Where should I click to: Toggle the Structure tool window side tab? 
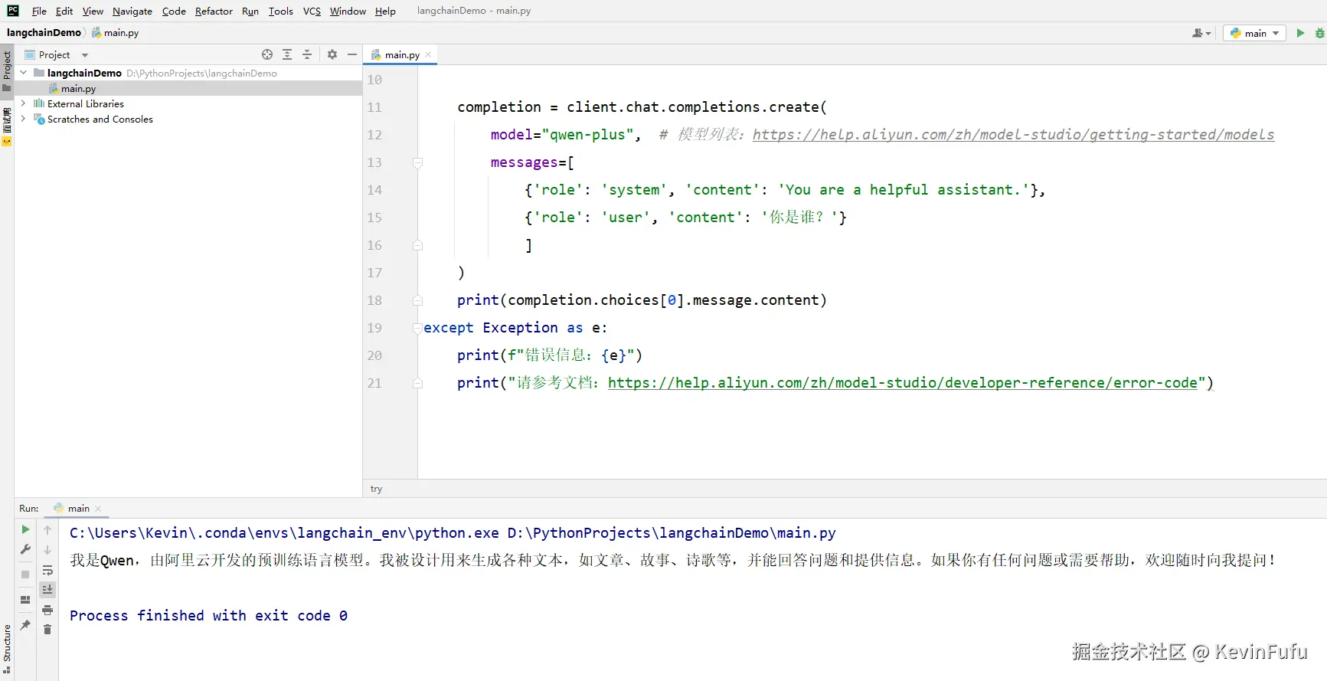(7, 648)
